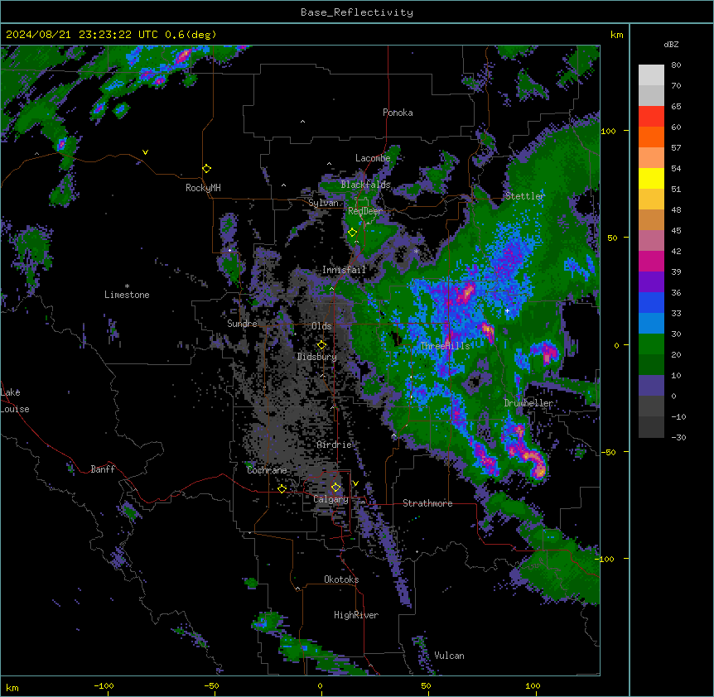Select the magenta 39 dBZ legend swatch
Viewport: 714px width, 697px height.
[651, 261]
